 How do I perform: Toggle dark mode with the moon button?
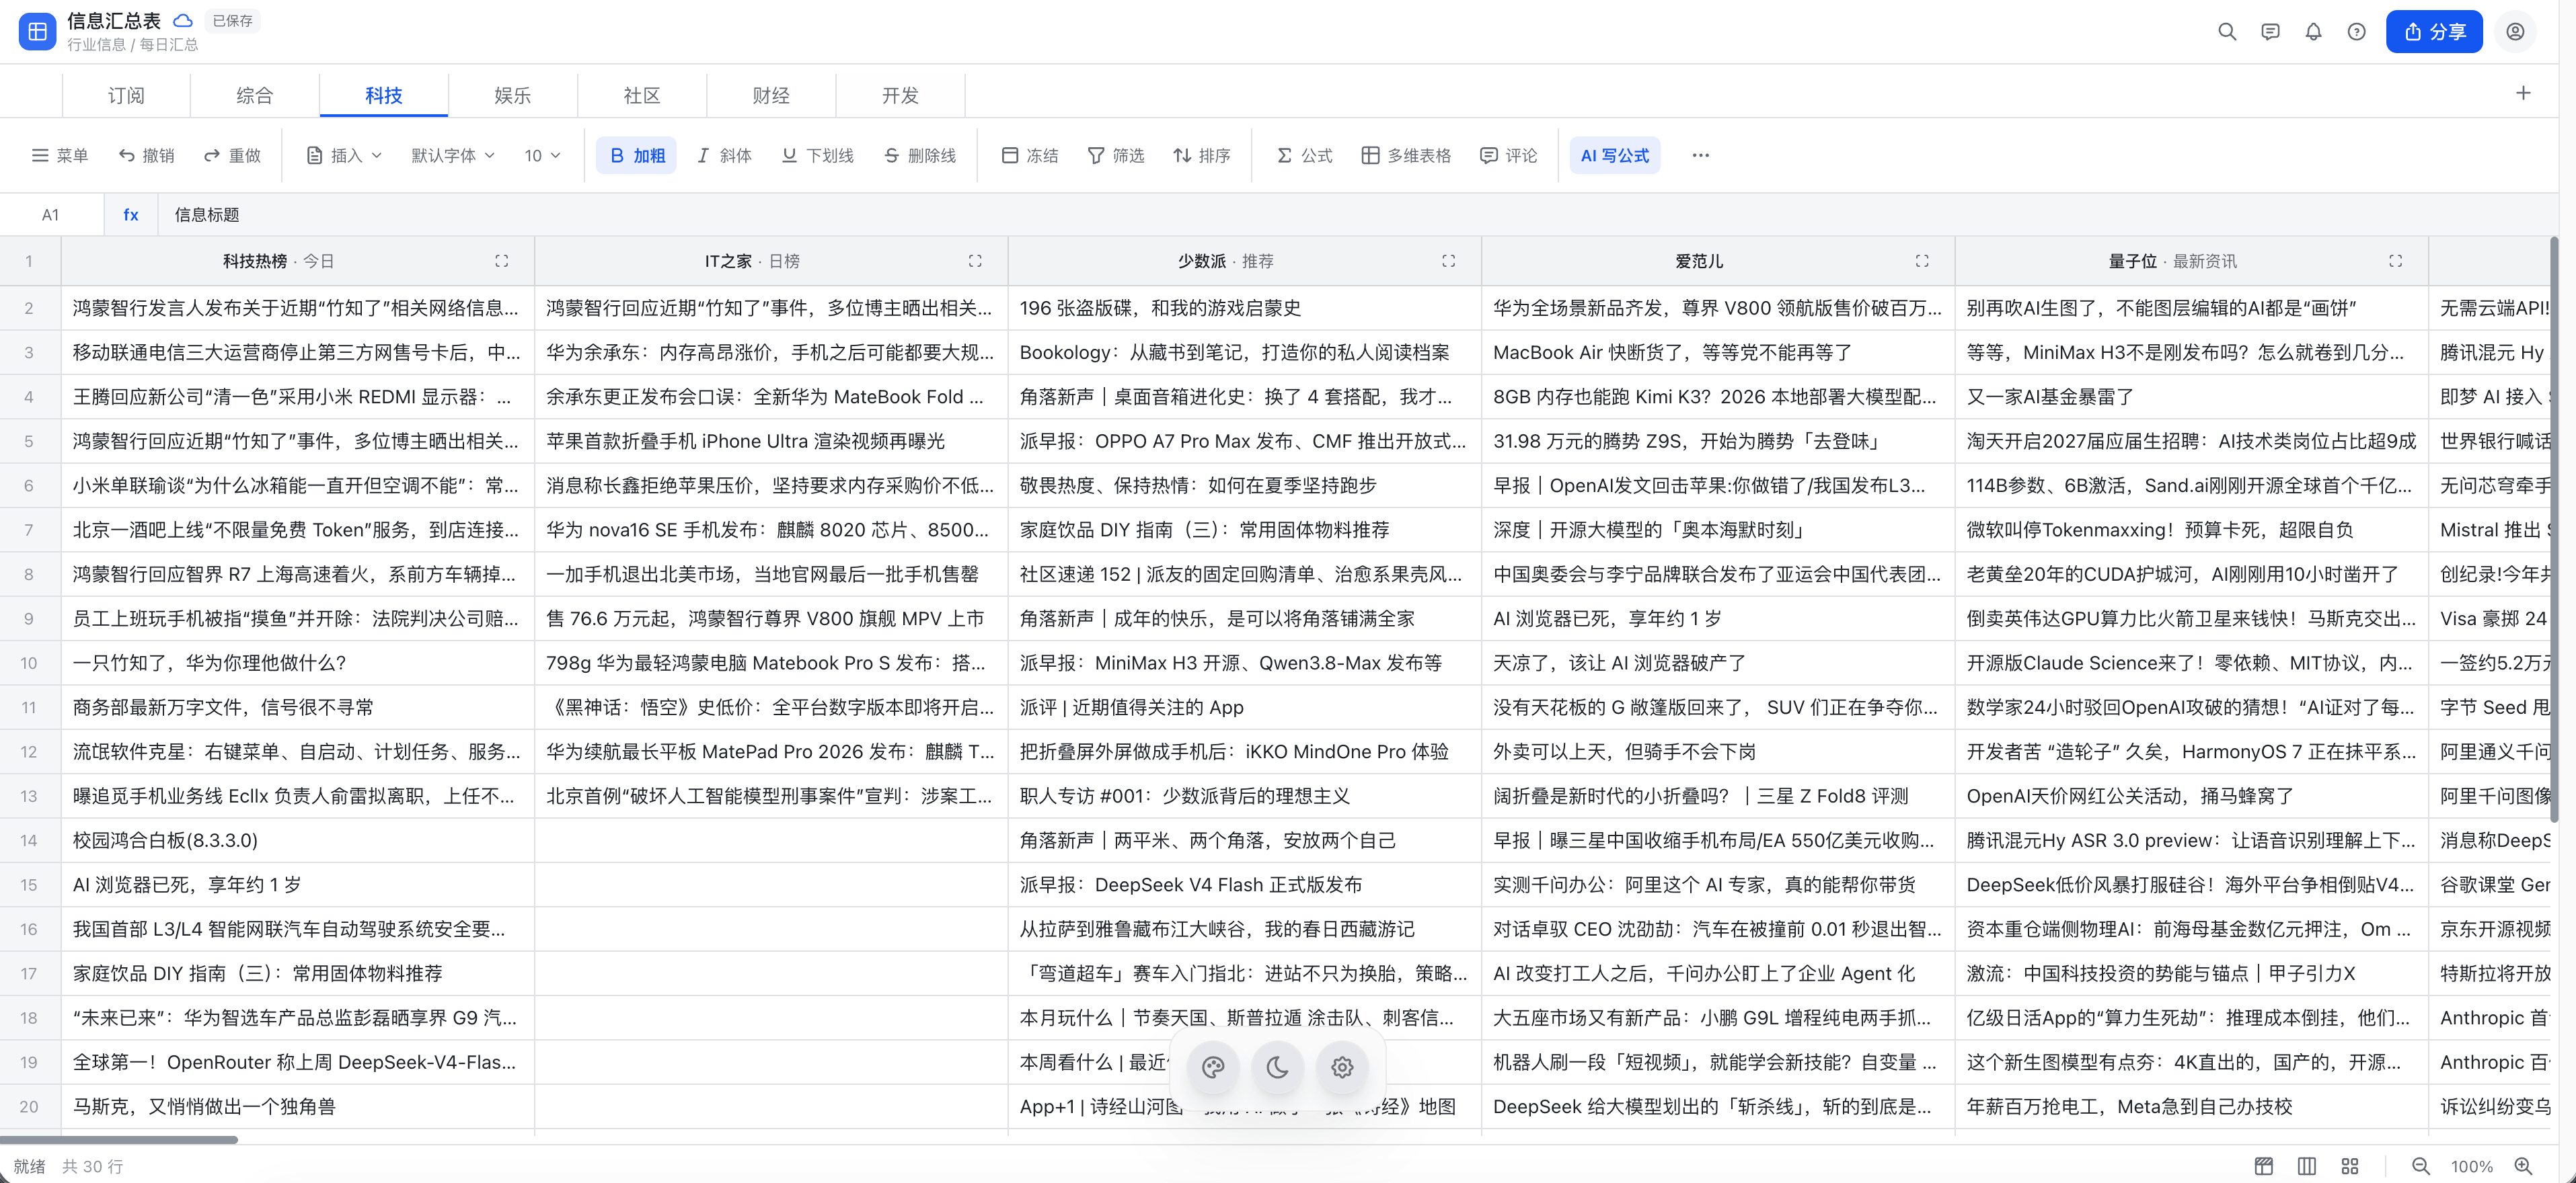coord(1277,1067)
